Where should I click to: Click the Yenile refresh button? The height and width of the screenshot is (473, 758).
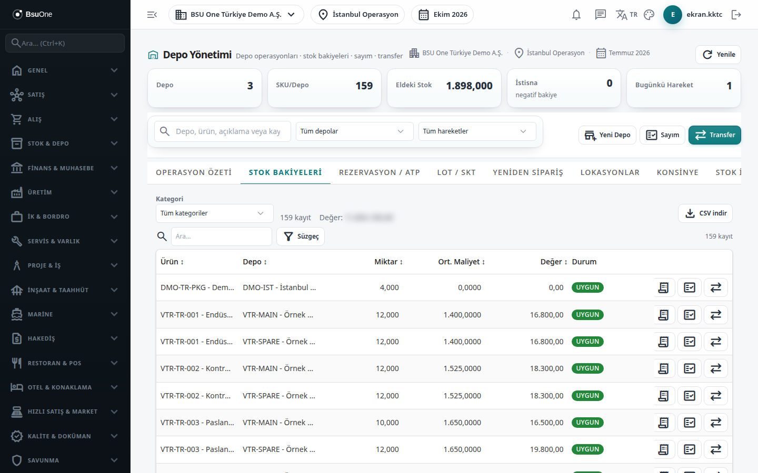pyautogui.click(x=718, y=55)
